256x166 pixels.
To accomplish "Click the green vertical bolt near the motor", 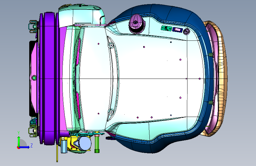I will click(x=97, y=144).
